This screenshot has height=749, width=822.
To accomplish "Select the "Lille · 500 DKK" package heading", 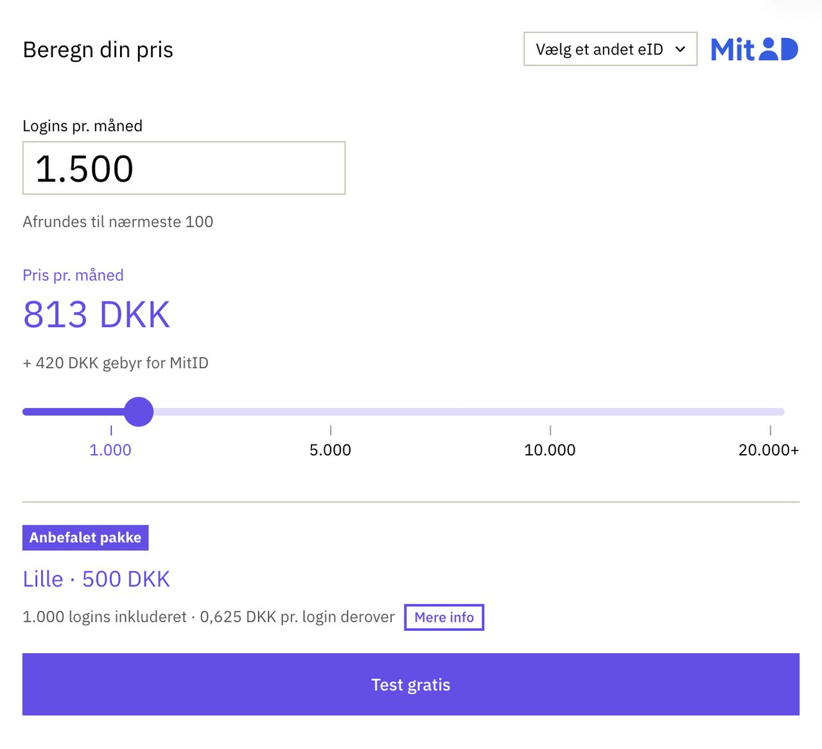I will pyautogui.click(x=96, y=579).
